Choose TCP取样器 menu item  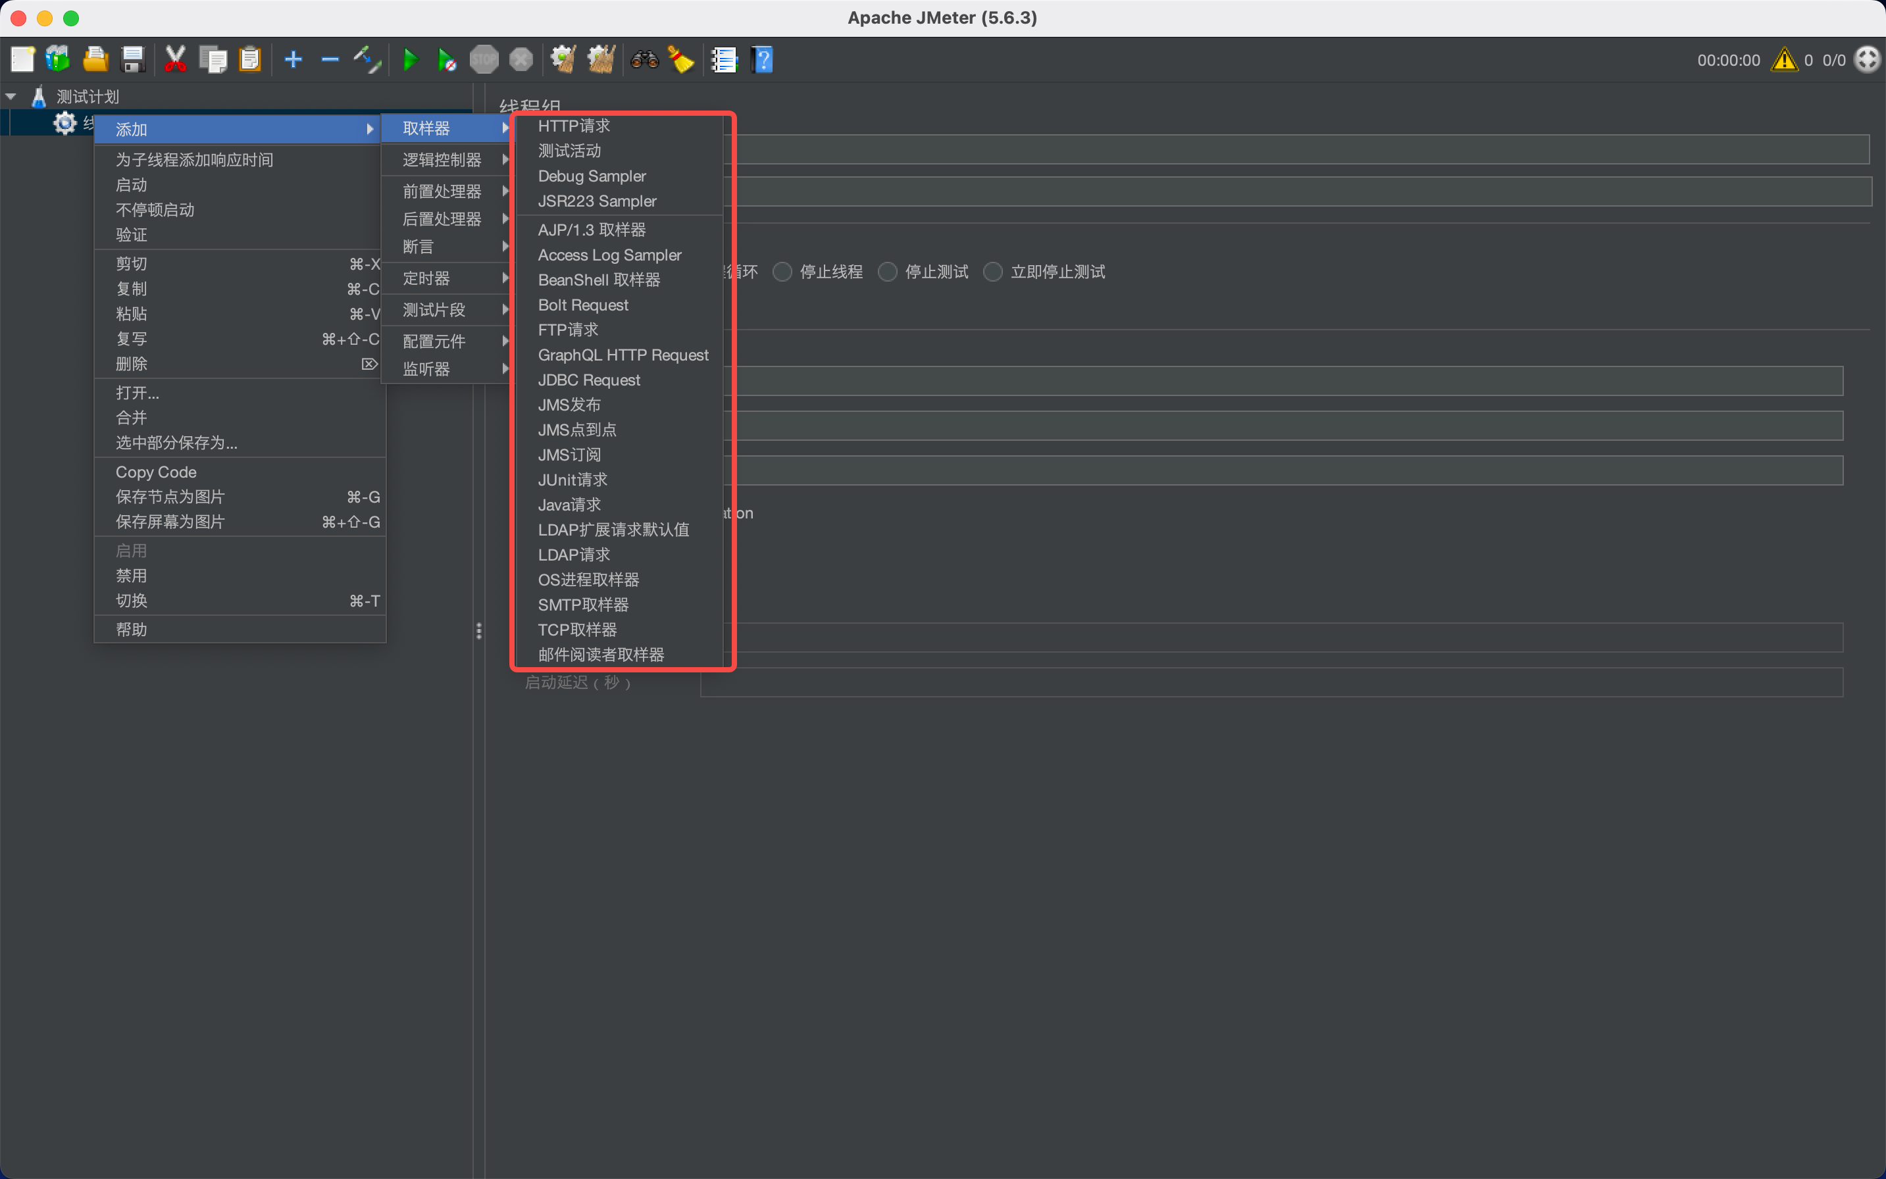pos(620,629)
